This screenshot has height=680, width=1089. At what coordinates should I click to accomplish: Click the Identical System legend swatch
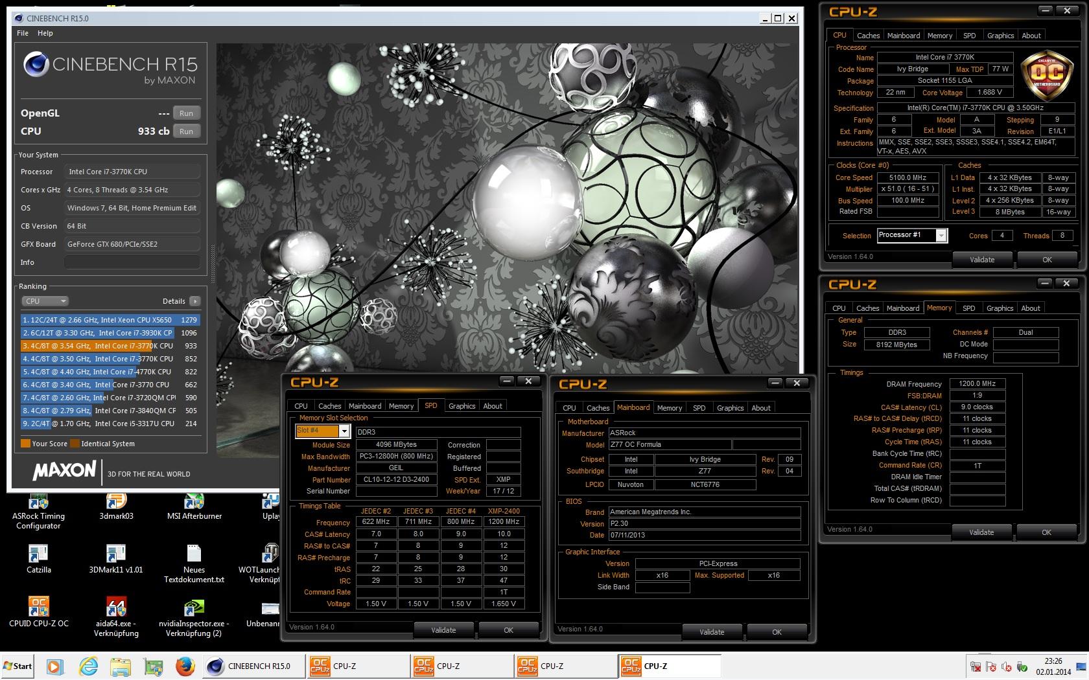[x=75, y=444]
